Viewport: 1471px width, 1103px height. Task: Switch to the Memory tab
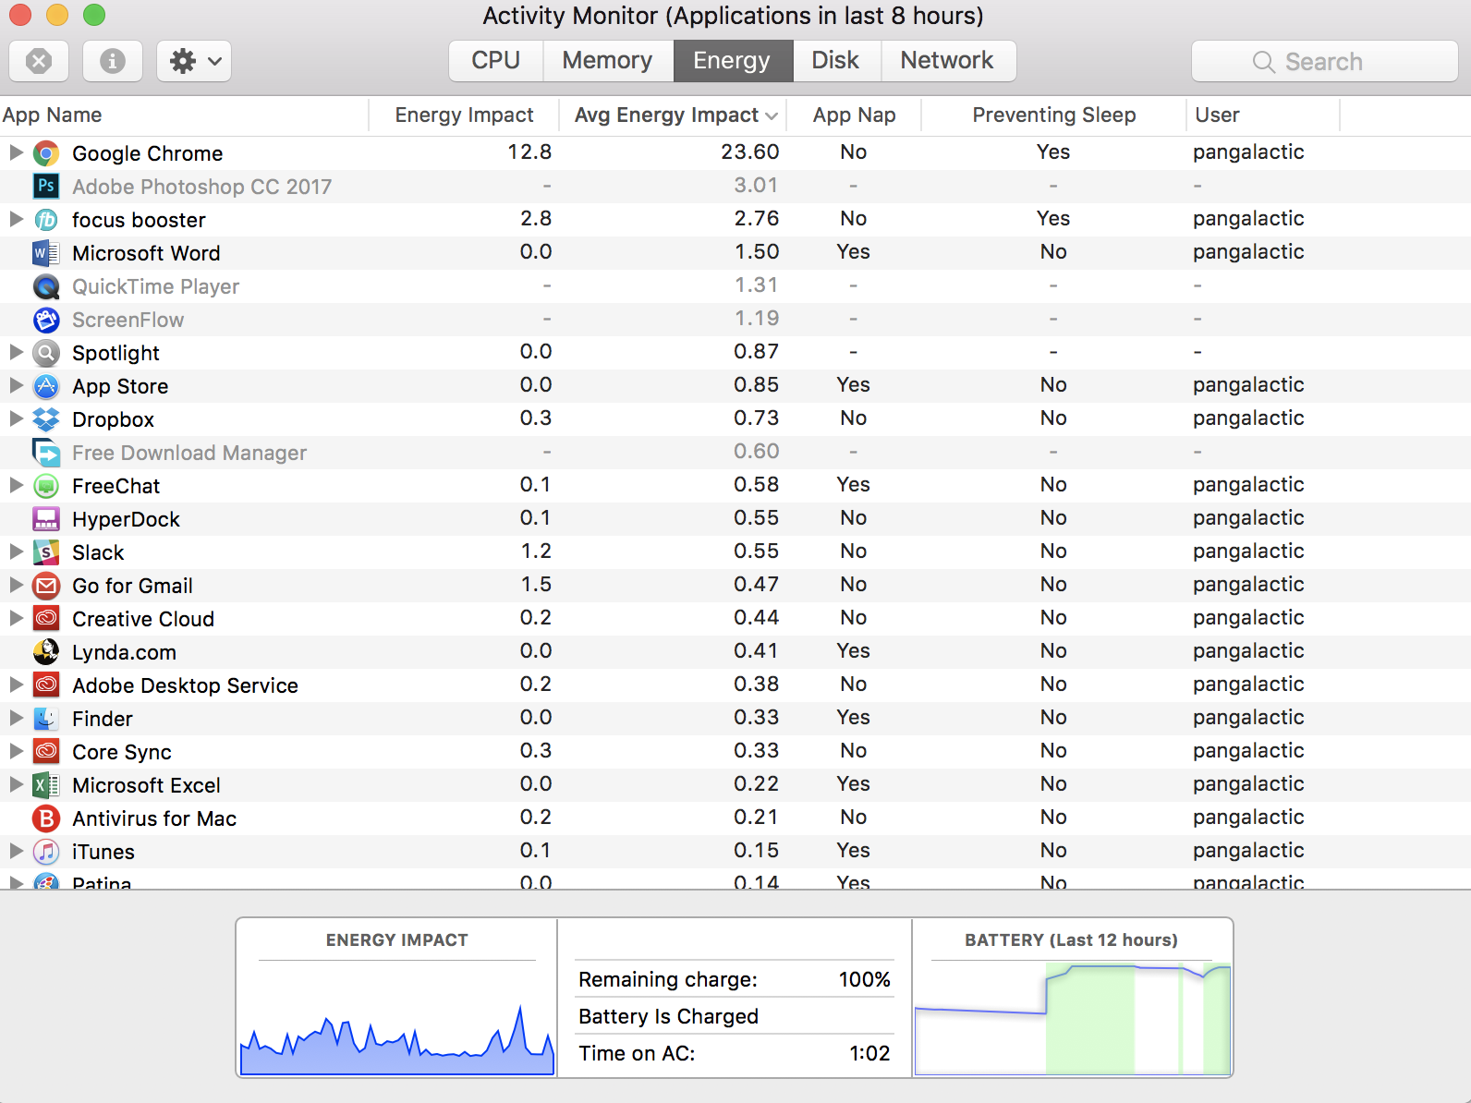point(608,61)
